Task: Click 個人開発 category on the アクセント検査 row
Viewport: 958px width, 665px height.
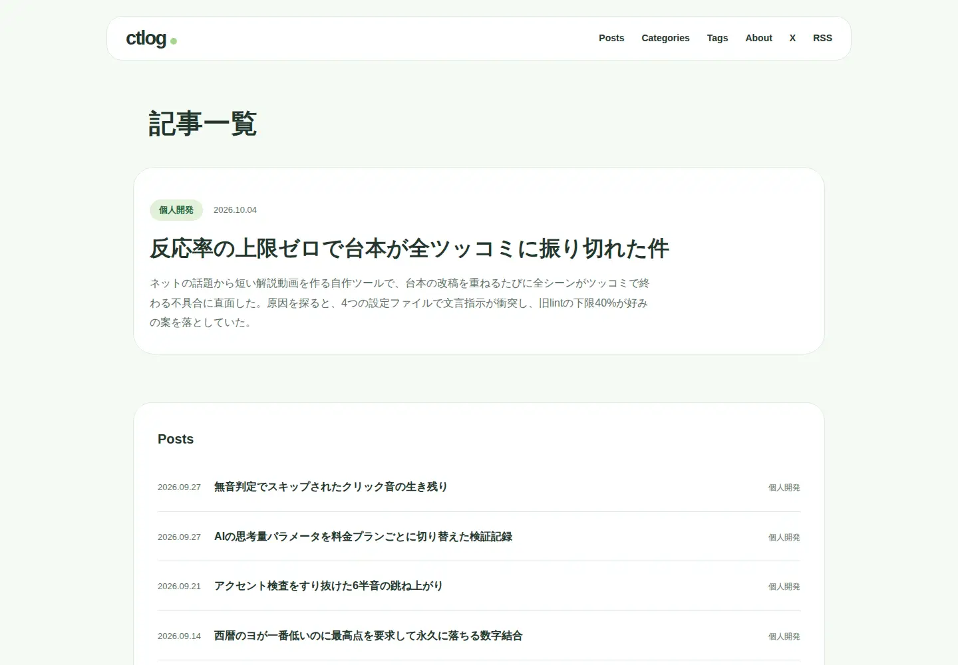Action: pos(784,587)
